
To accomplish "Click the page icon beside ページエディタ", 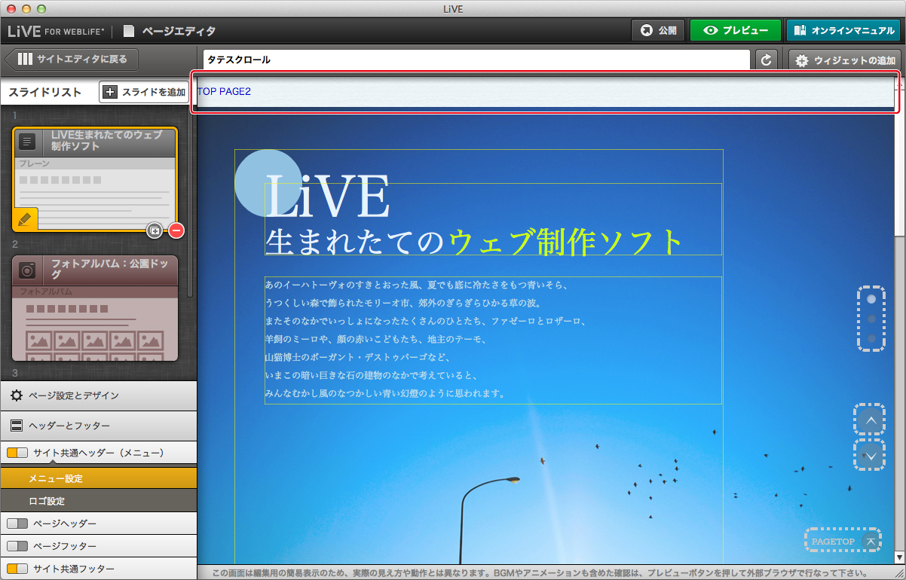I will pyautogui.click(x=129, y=31).
